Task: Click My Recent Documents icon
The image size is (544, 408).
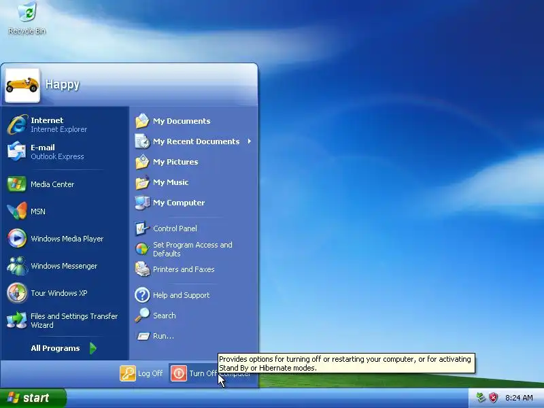Action: 142,141
